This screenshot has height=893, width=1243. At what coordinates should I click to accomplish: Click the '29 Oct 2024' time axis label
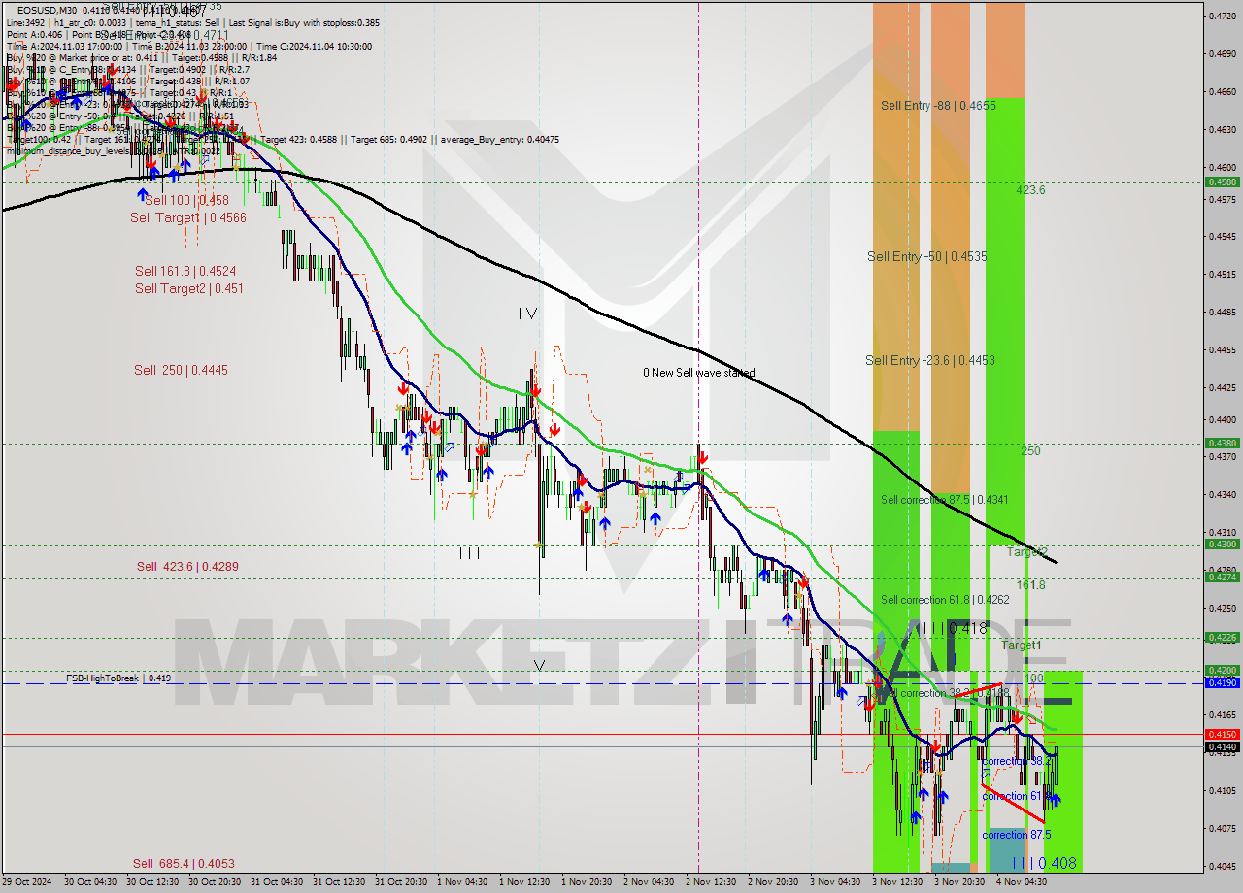[x=27, y=882]
